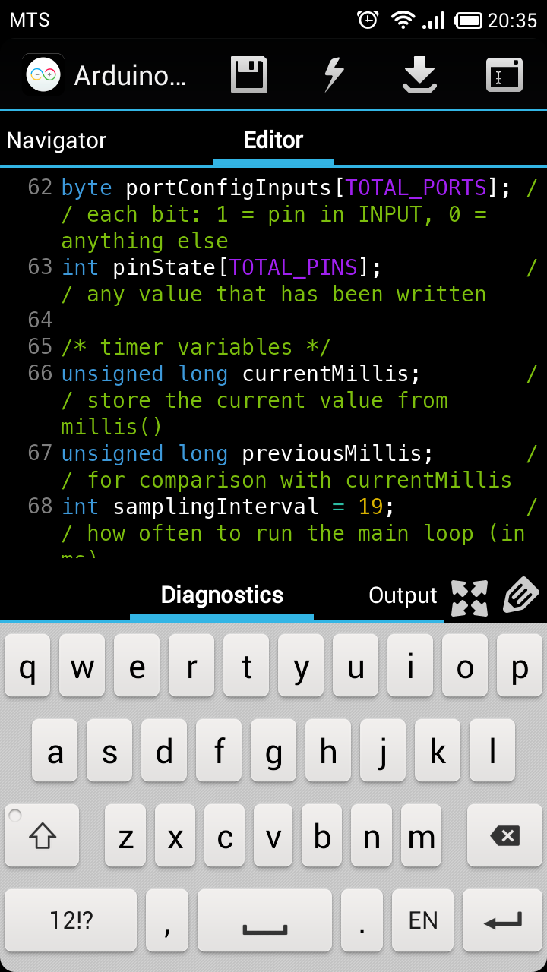
Task: Save the current sketch with the floppy disk icon
Action: pos(248,74)
